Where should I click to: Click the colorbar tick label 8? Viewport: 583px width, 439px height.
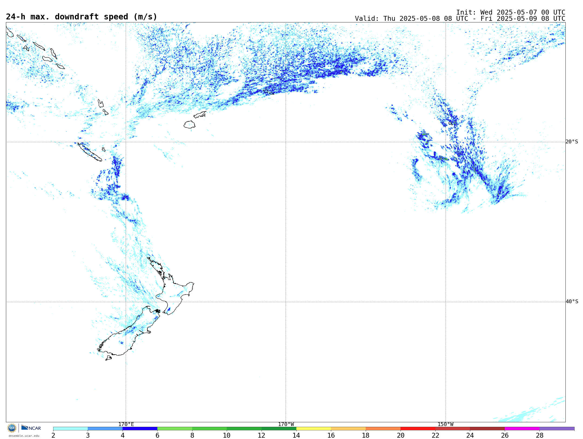coord(192,435)
